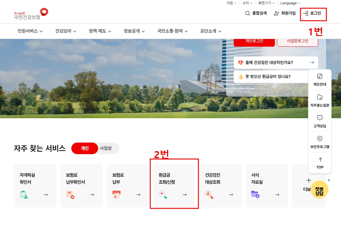
Task: Select the 사업장로그인 tab
Action: click(x=297, y=42)
